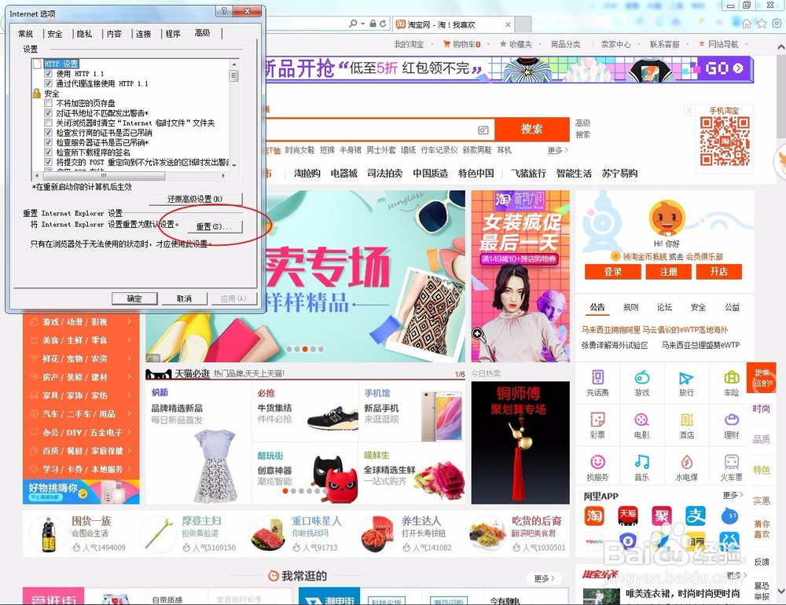This screenshot has width=786, height=605.
Task: Toggle 对证书地址不匹配发出警告 checkbox
Action: point(48,113)
